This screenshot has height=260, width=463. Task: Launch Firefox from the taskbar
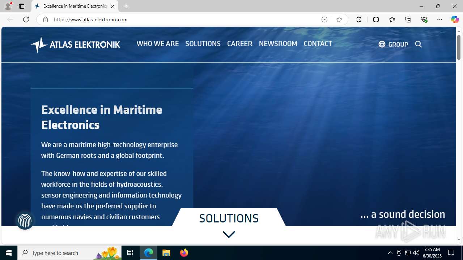(184, 253)
